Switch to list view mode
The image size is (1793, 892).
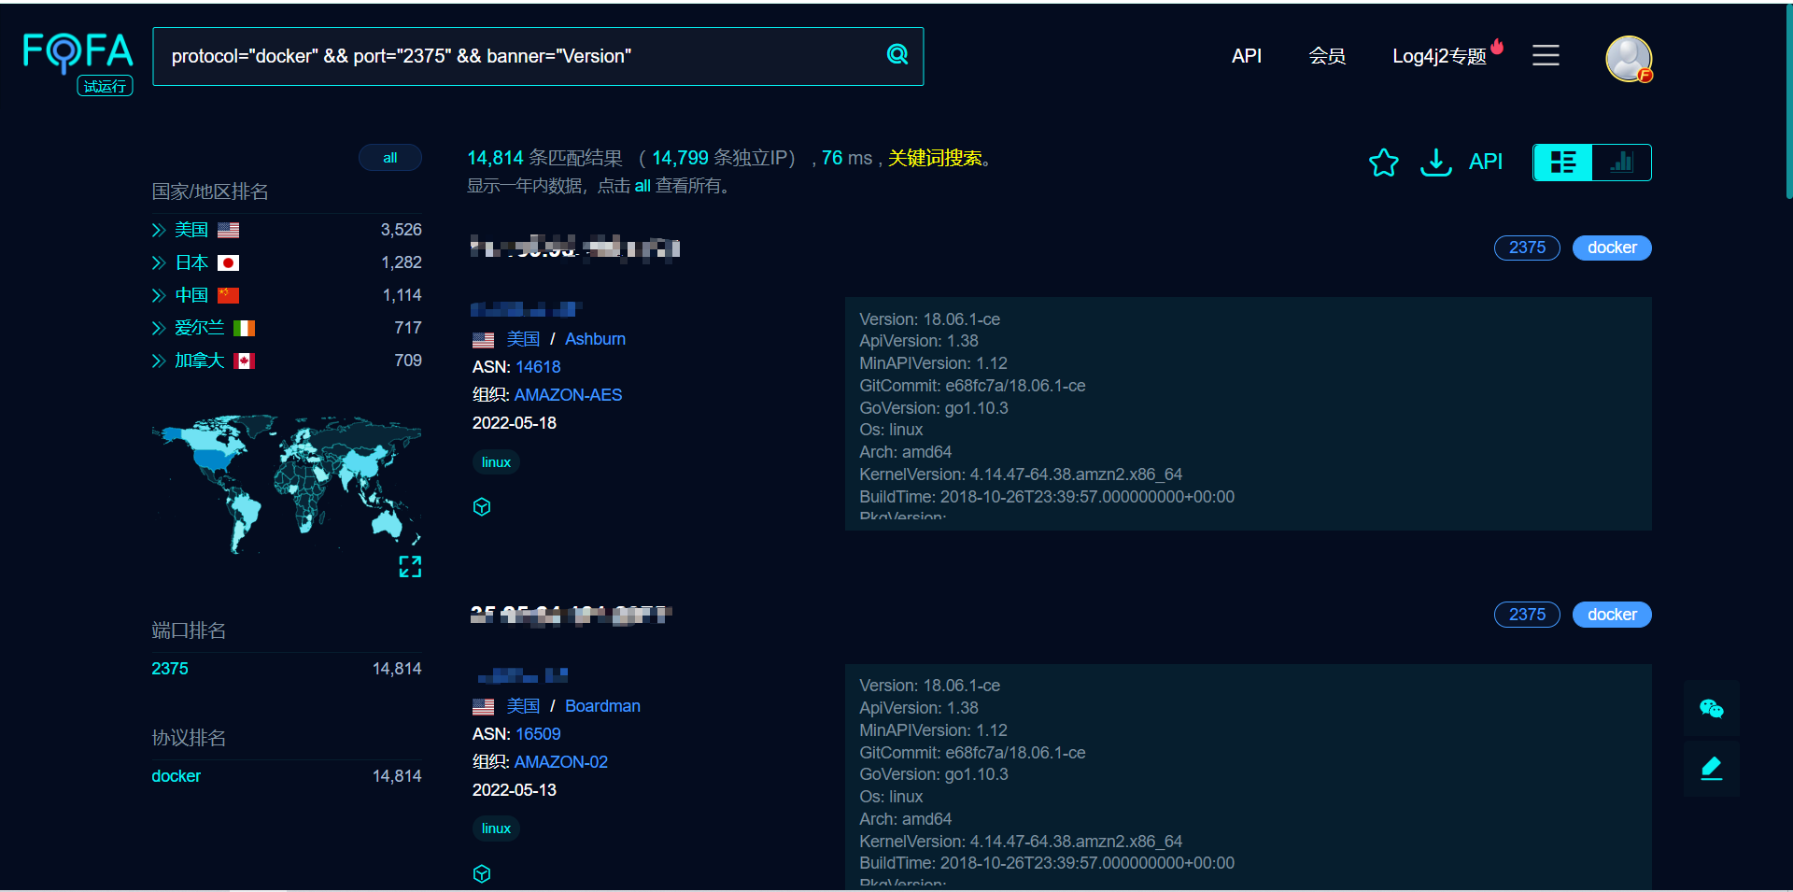1563,163
